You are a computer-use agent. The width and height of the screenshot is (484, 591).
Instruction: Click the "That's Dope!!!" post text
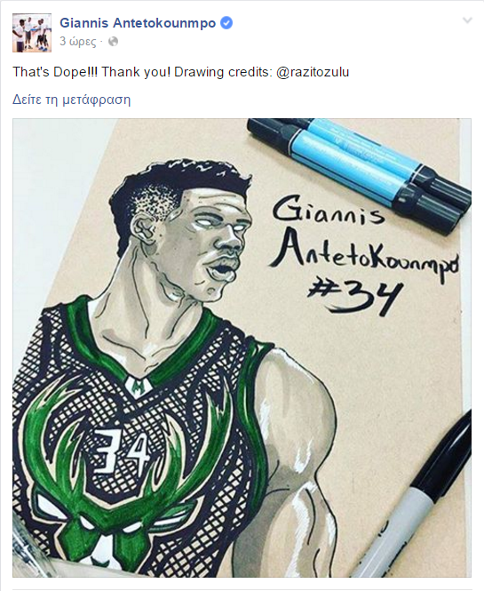pos(55,72)
